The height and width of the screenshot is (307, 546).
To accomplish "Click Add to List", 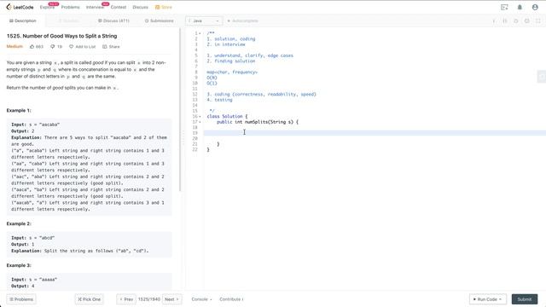I will coord(82,47).
